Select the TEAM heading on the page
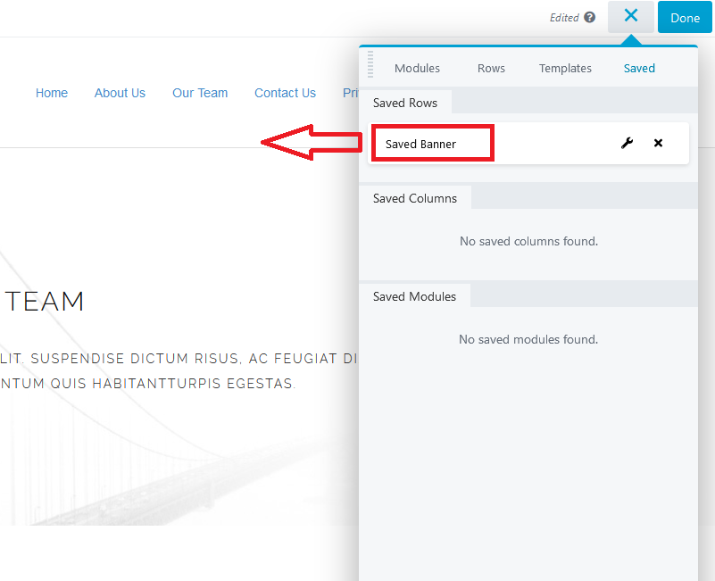The width and height of the screenshot is (715, 581). click(44, 302)
